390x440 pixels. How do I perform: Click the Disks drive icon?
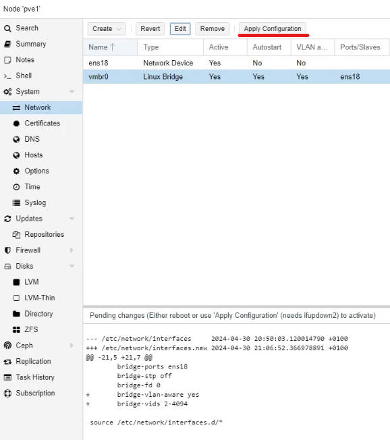tap(7, 267)
